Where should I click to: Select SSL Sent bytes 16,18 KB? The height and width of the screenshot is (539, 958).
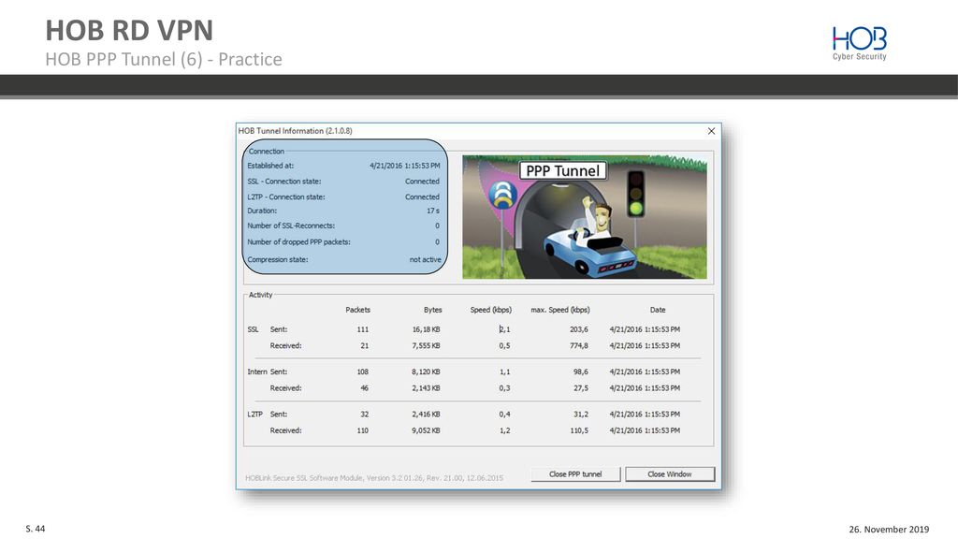[x=426, y=329]
